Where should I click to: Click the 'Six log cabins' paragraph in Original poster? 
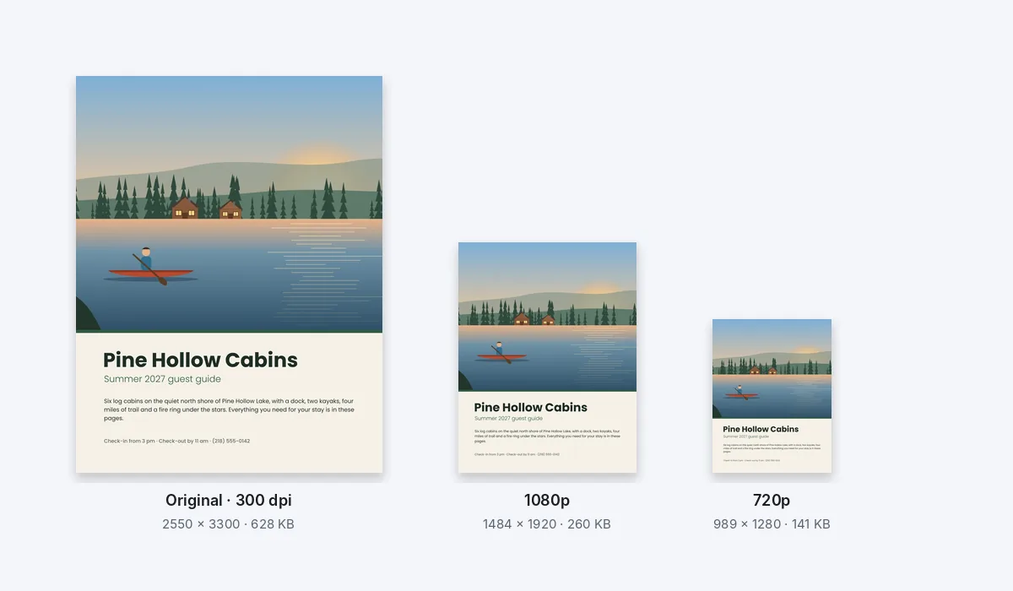click(229, 409)
